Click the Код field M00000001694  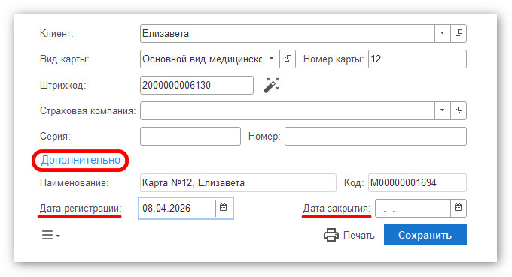417,182
